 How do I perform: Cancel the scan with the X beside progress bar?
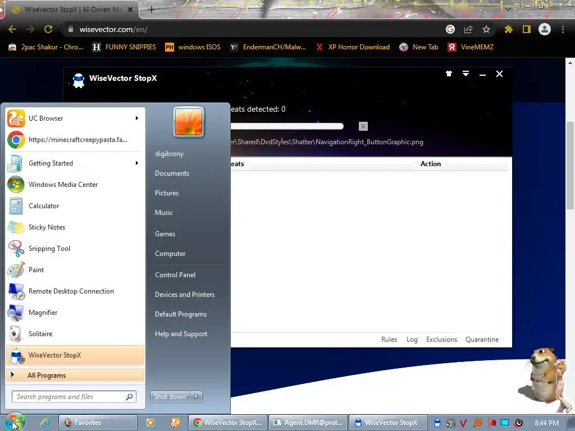(x=363, y=126)
